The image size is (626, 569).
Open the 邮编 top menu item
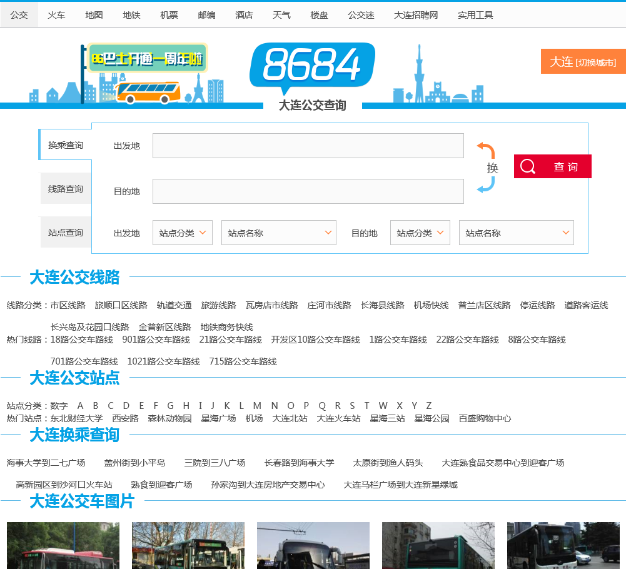pos(206,15)
